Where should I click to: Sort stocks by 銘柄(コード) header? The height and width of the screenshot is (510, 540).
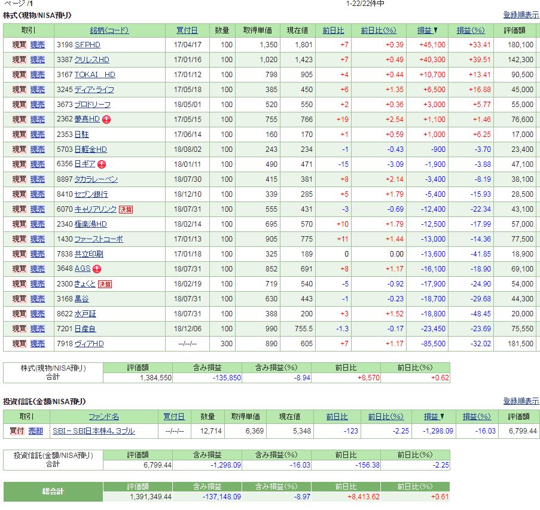109,30
